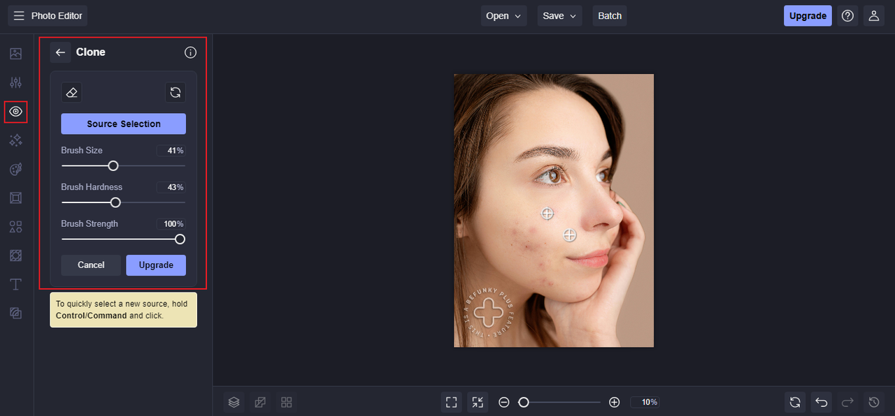The width and height of the screenshot is (895, 416).
Task: Click the Cancel button
Action: (91, 265)
